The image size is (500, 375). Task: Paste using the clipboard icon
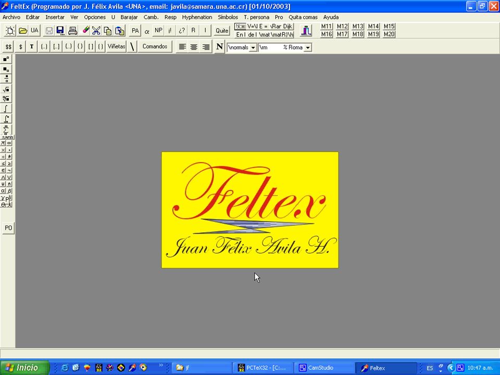coord(120,31)
